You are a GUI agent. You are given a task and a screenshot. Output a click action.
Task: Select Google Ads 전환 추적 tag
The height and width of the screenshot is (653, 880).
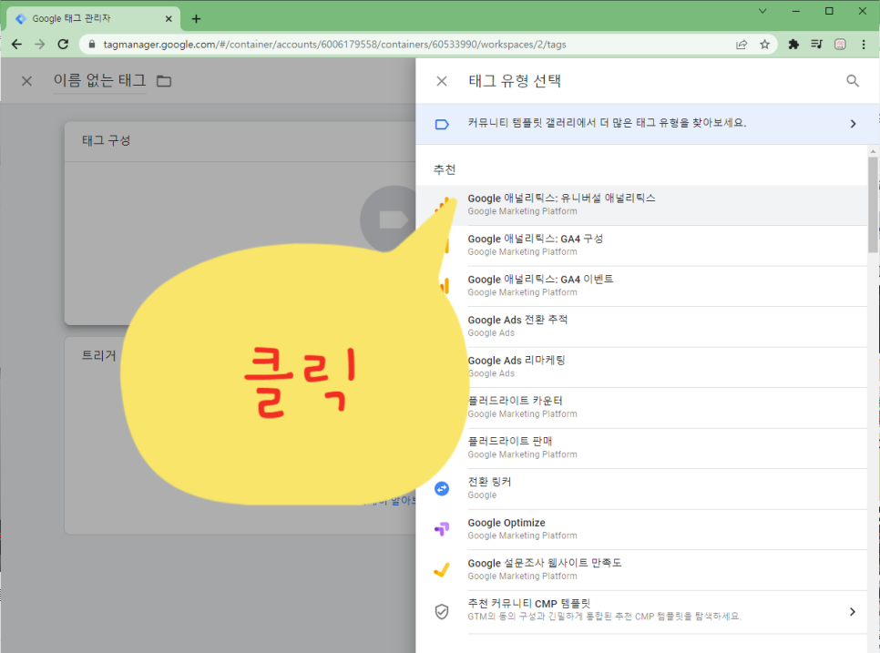click(x=641, y=326)
